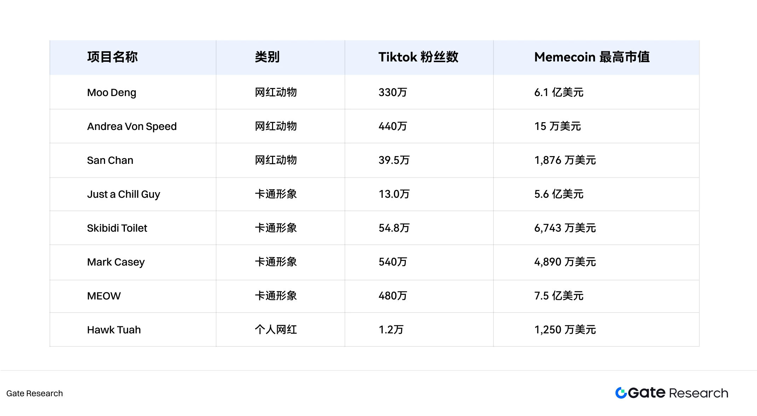This screenshot has height=416, width=757.
Task: Select the Moo Deng project cell
Action: click(111, 93)
